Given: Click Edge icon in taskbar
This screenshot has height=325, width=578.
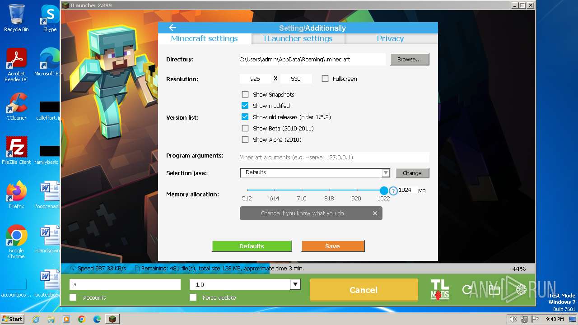Looking at the screenshot, I should coord(97,319).
